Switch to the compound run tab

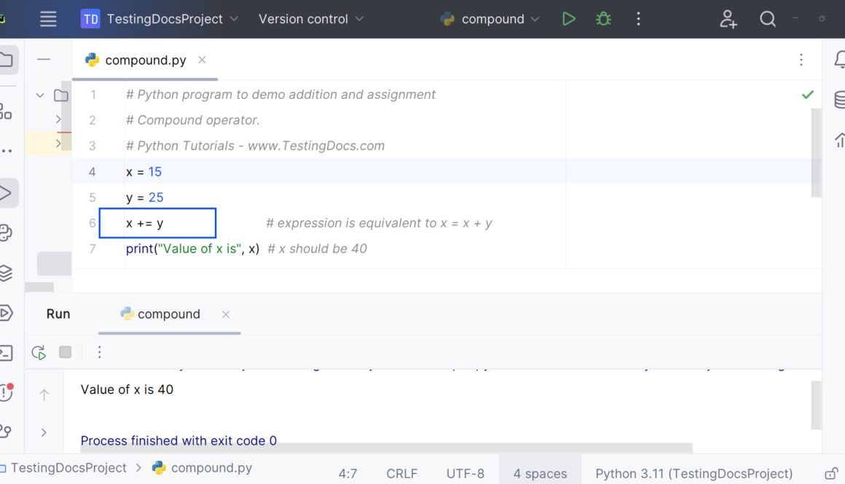pyautogui.click(x=168, y=314)
